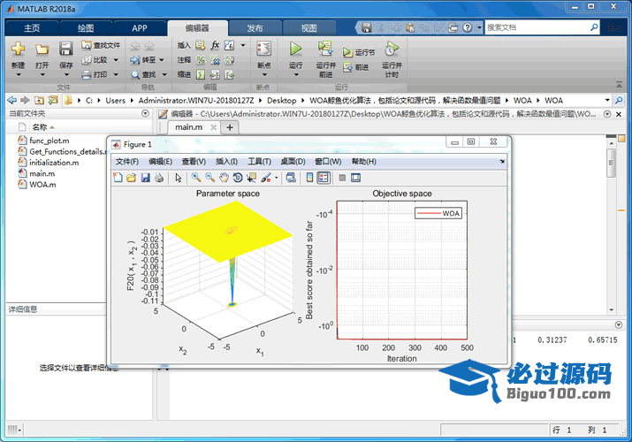Click Zoom Out tool in Figure 1
The height and width of the screenshot is (442, 632).
click(210, 178)
